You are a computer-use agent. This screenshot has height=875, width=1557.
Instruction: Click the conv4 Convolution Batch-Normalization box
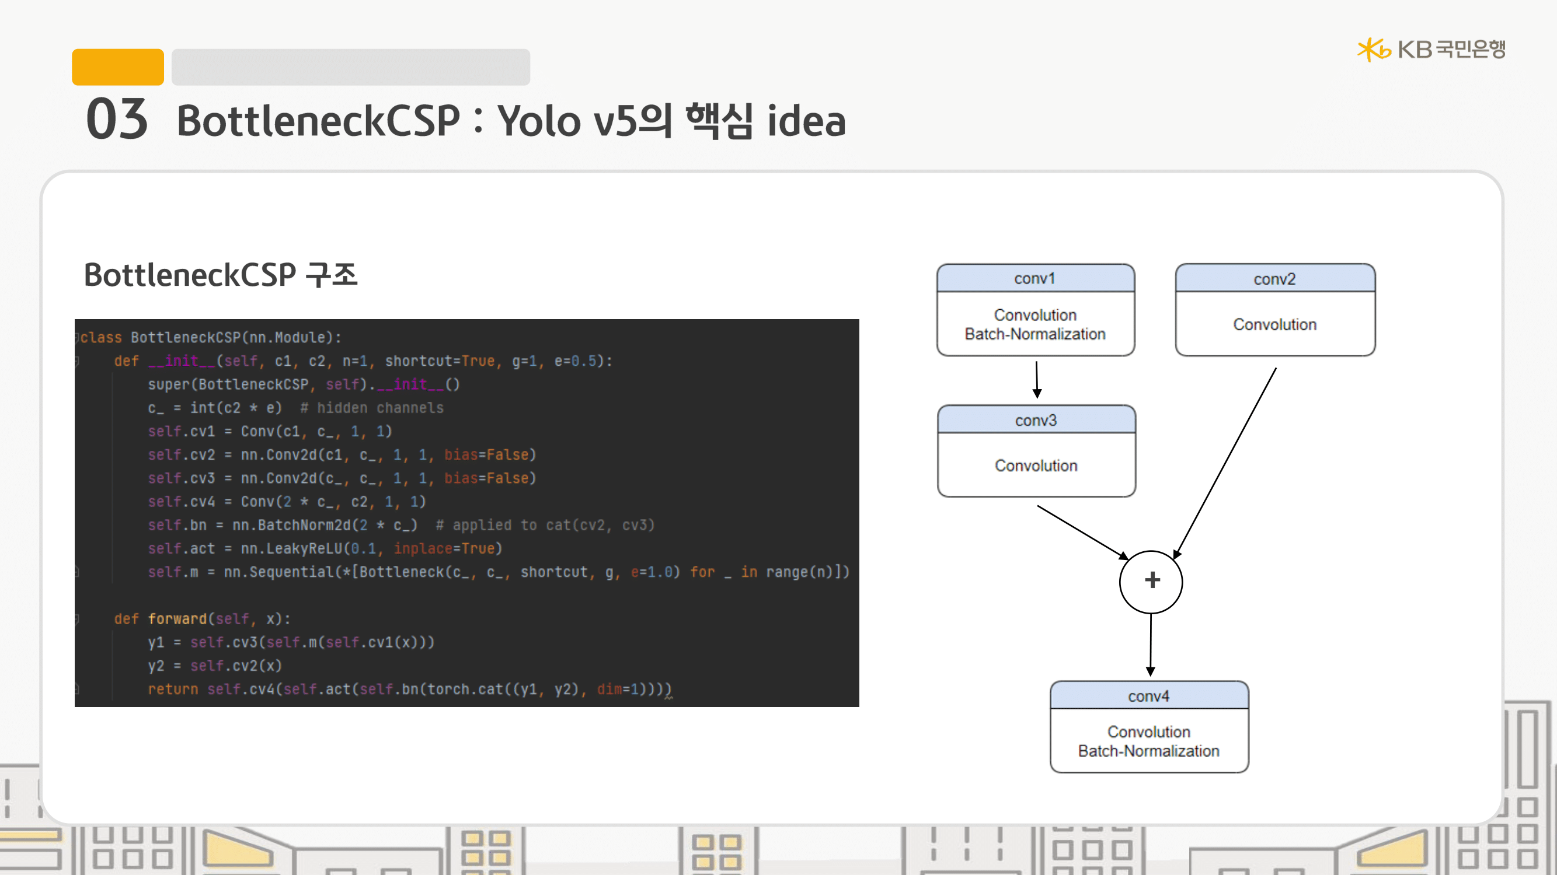click(1148, 740)
